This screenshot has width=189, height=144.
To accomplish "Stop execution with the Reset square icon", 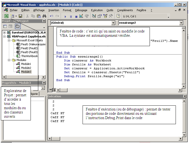I will coord(76,17).
